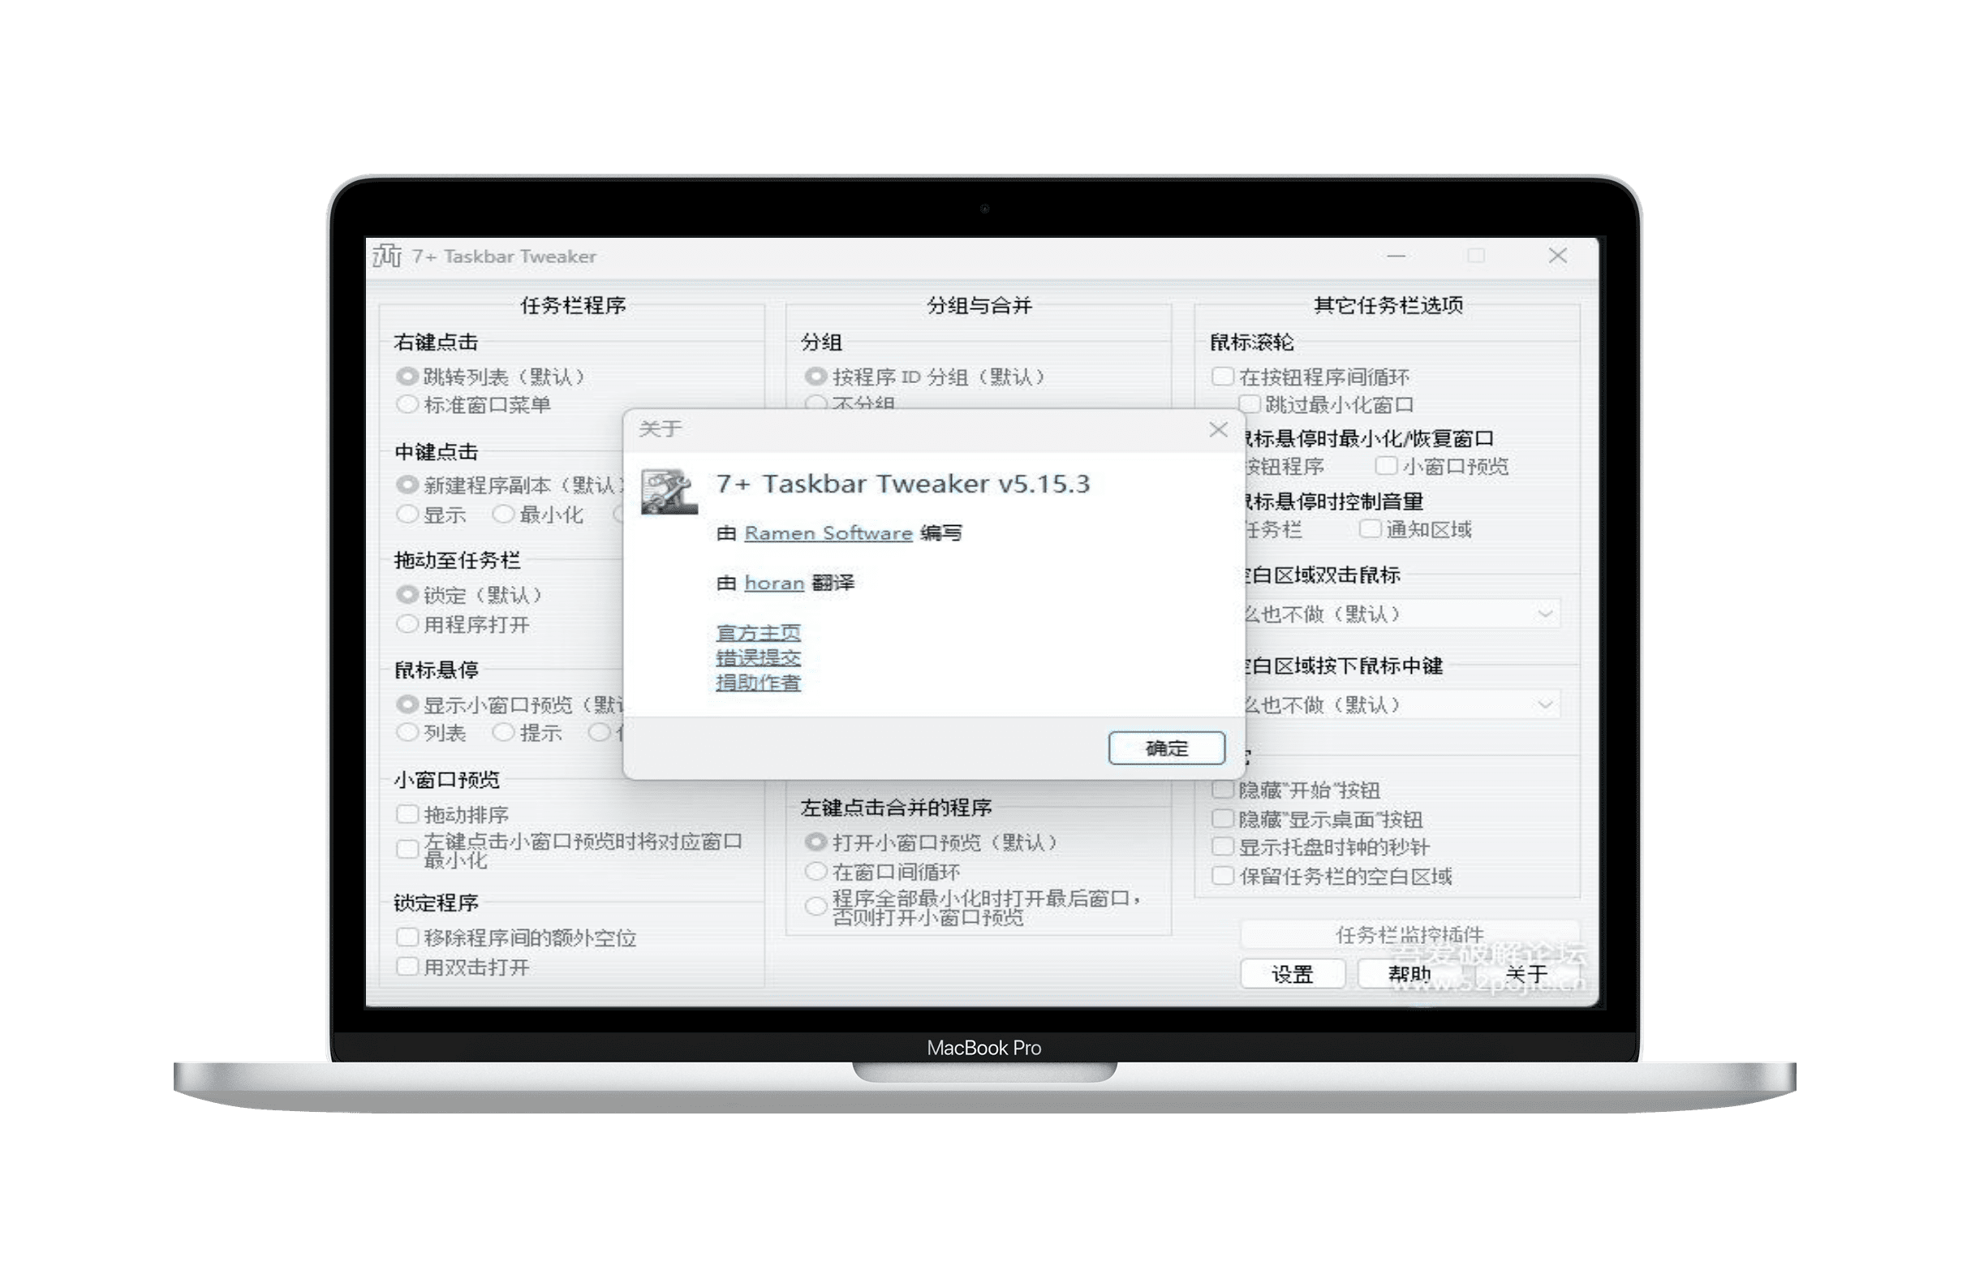Toggle 通知区域 checkbox for volume control
Image resolution: width=1971 pixels, height=1288 pixels.
(1370, 529)
